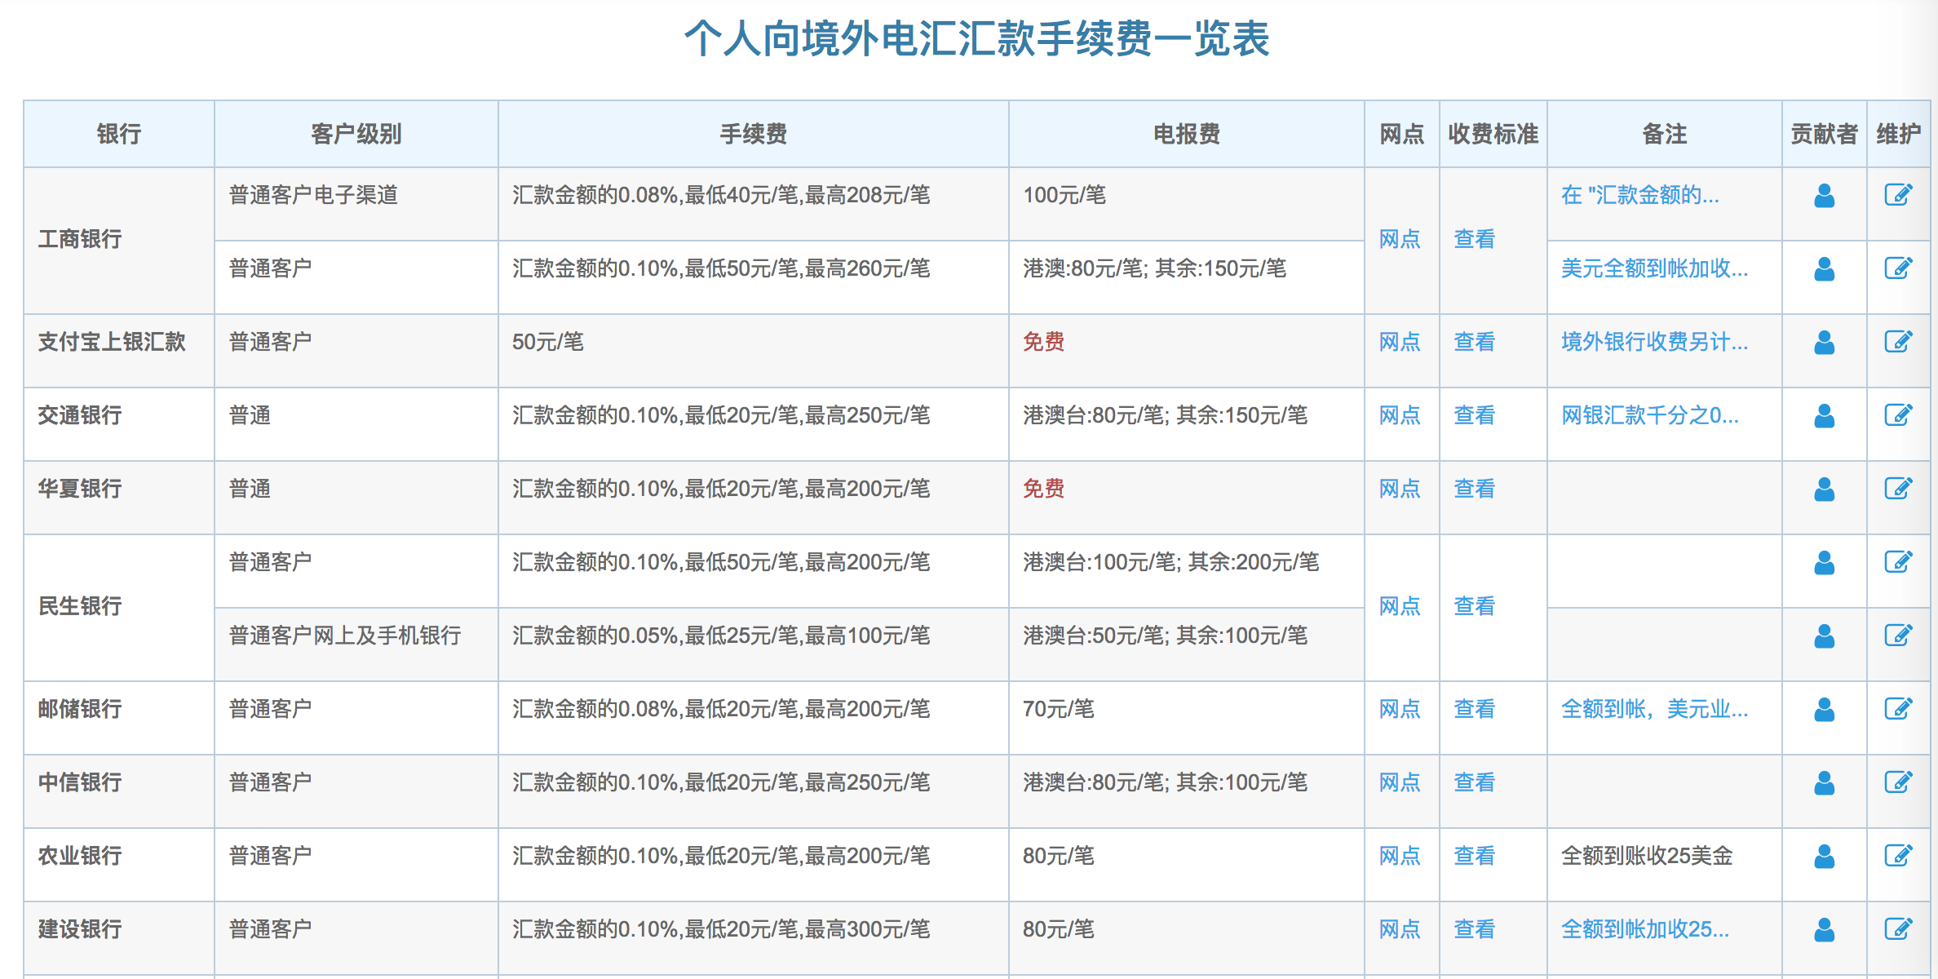Click contributor icon for 工商银行 普通客户 row

(1824, 269)
